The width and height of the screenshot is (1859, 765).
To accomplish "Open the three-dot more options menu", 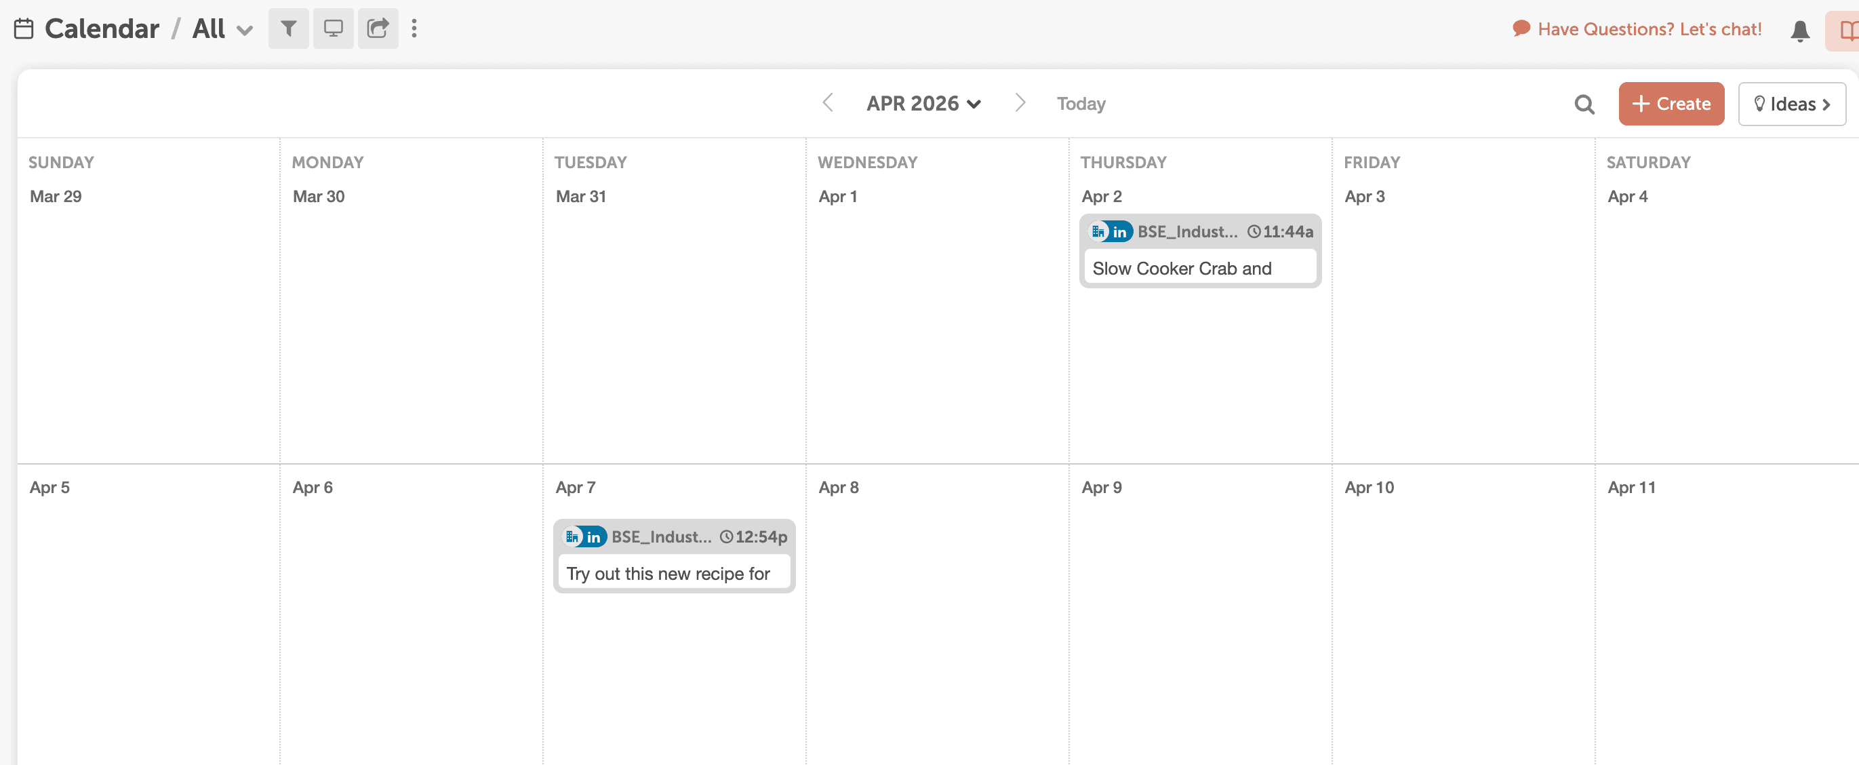I will click(414, 29).
